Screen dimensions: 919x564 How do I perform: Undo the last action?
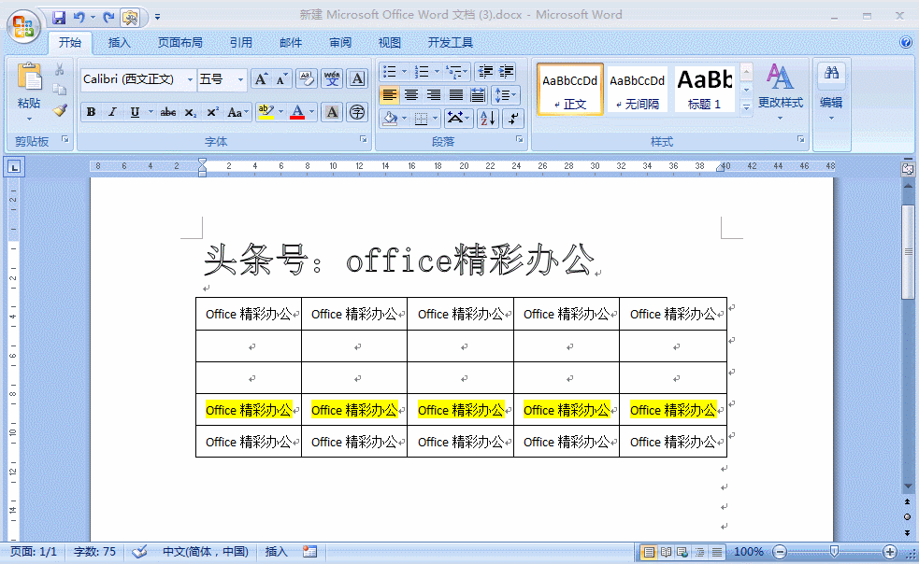[79, 18]
